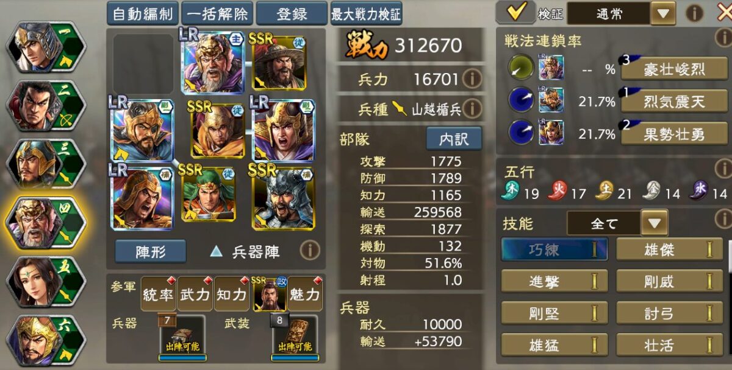
Task: Click progress bar under 兵器 slot
Action: (x=182, y=358)
